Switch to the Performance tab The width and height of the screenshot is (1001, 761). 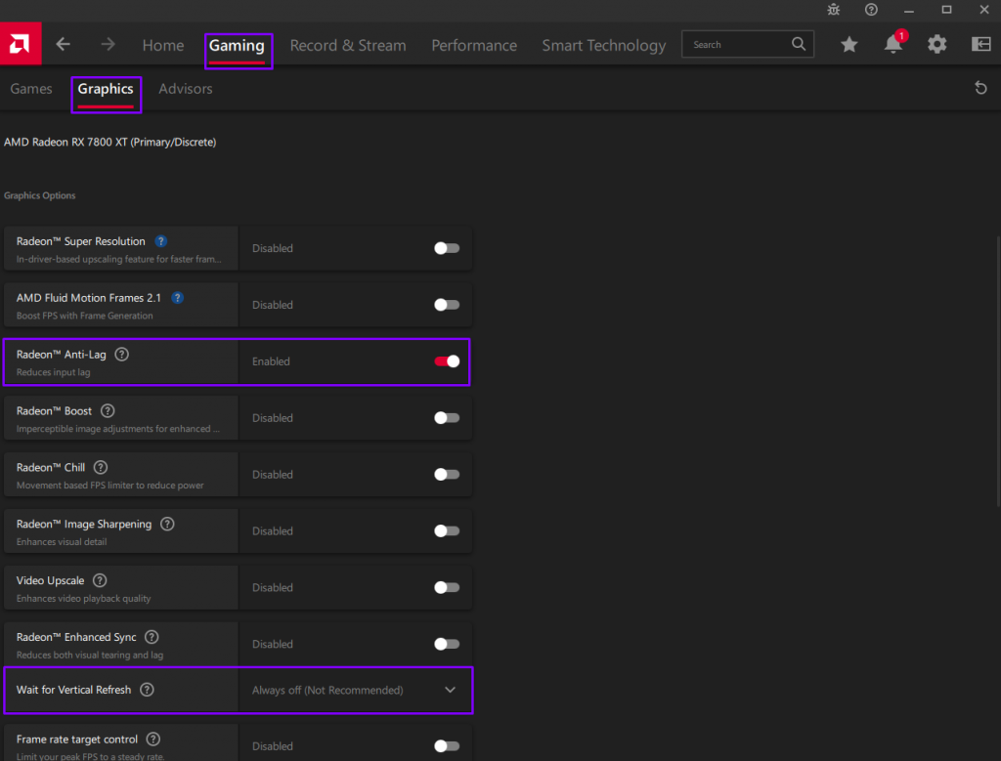click(x=474, y=46)
